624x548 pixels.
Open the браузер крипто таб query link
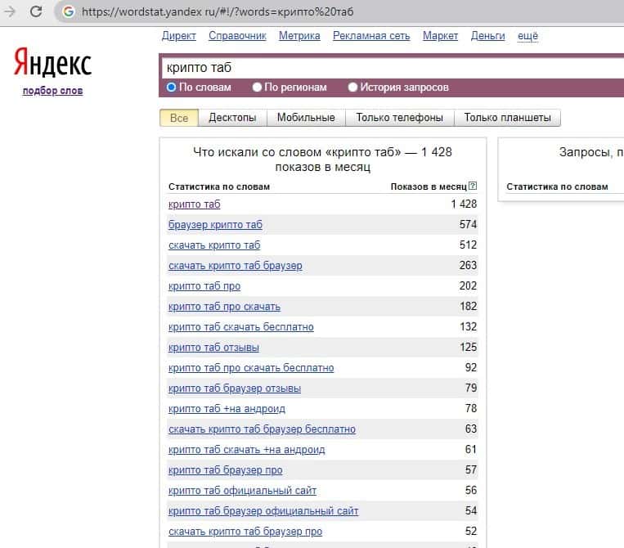coord(215,225)
